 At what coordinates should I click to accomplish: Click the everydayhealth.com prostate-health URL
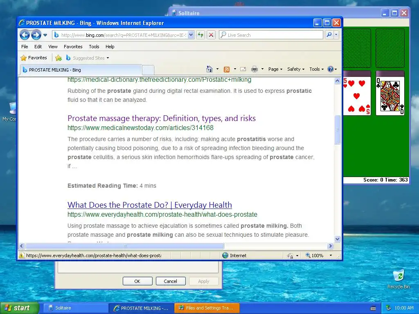click(x=162, y=214)
